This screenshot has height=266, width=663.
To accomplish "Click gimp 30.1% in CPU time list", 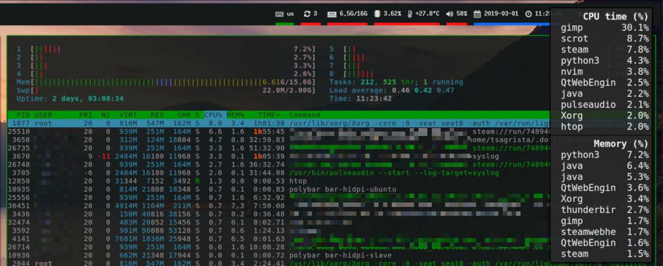I will (x=605, y=28).
